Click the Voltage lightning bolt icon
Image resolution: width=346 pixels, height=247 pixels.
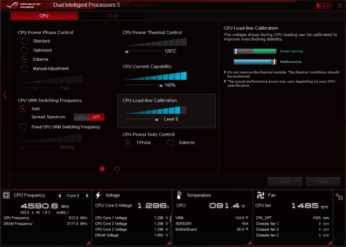[x=98, y=195]
